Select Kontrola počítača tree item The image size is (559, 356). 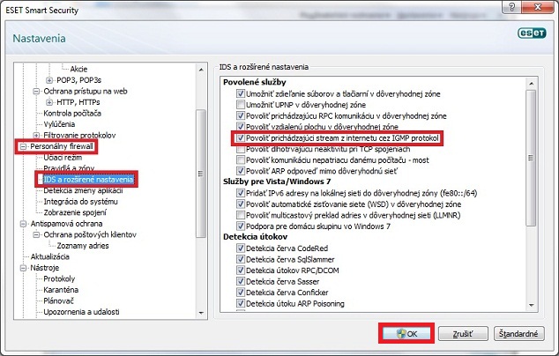72,114
